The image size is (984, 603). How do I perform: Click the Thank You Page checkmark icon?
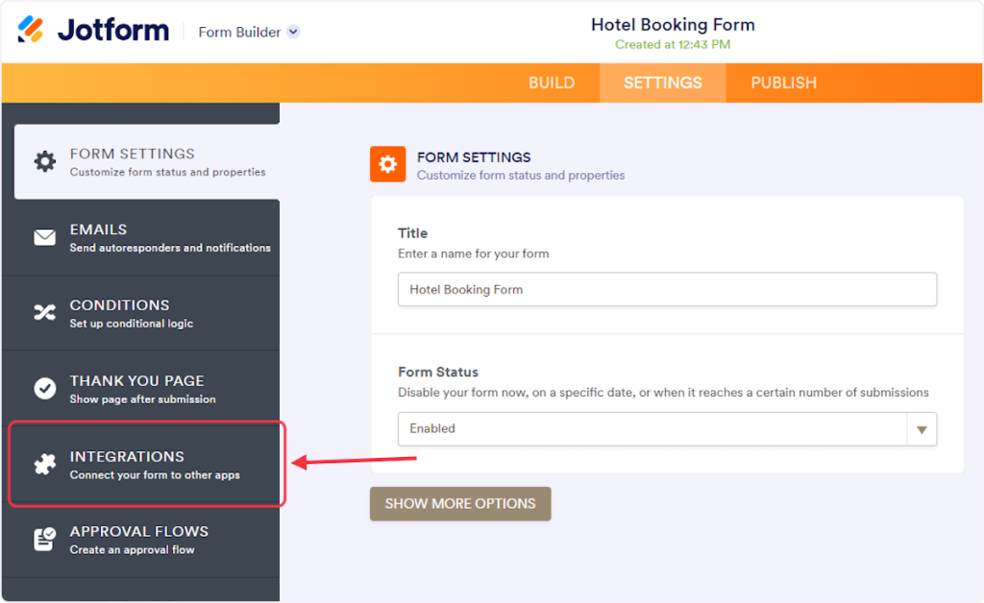tap(45, 388)
